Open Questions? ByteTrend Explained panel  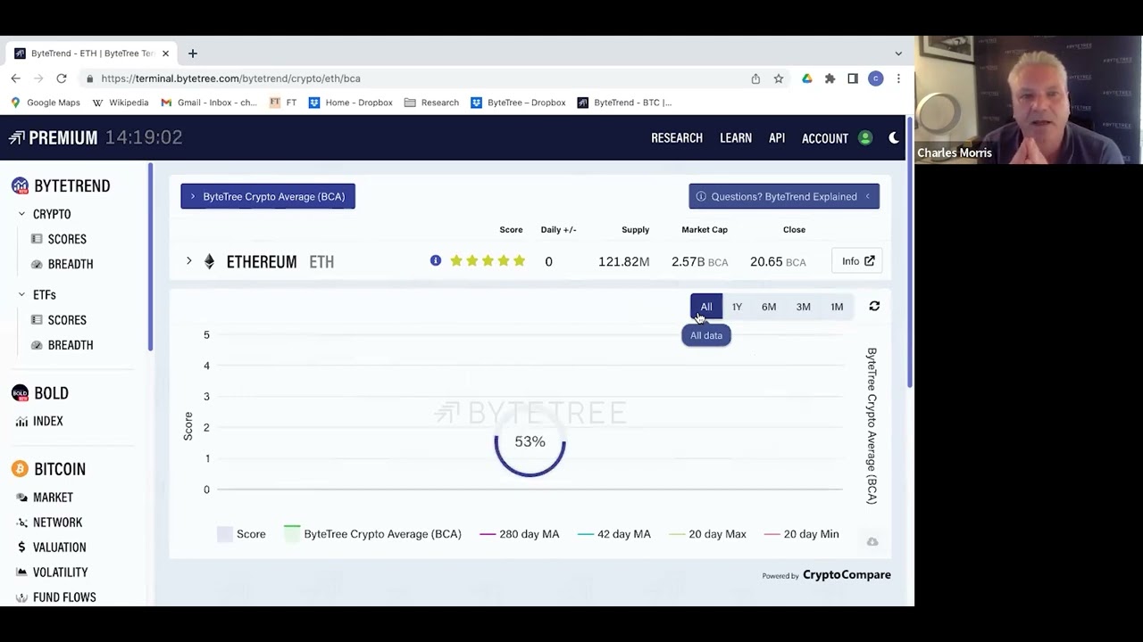(784, 196)
